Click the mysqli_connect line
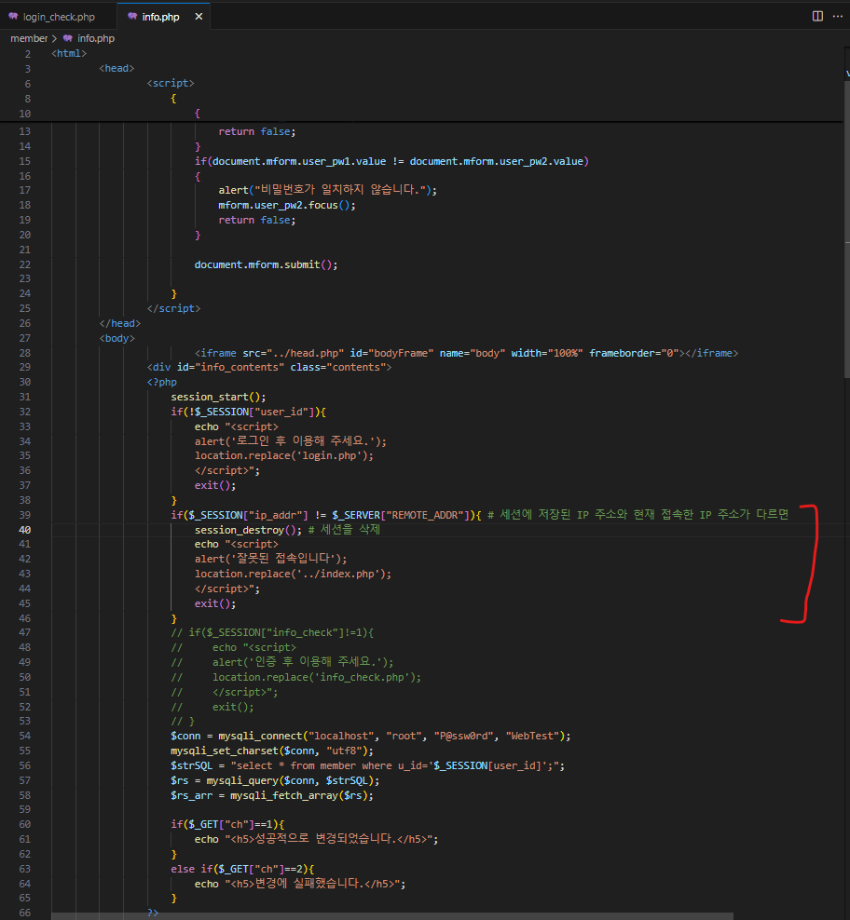 pyautogui.click(x=370, y=736)
